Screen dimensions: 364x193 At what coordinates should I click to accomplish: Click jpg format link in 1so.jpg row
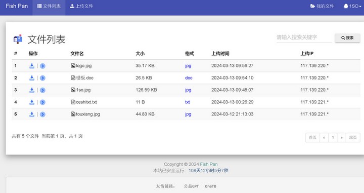point(188,90)
